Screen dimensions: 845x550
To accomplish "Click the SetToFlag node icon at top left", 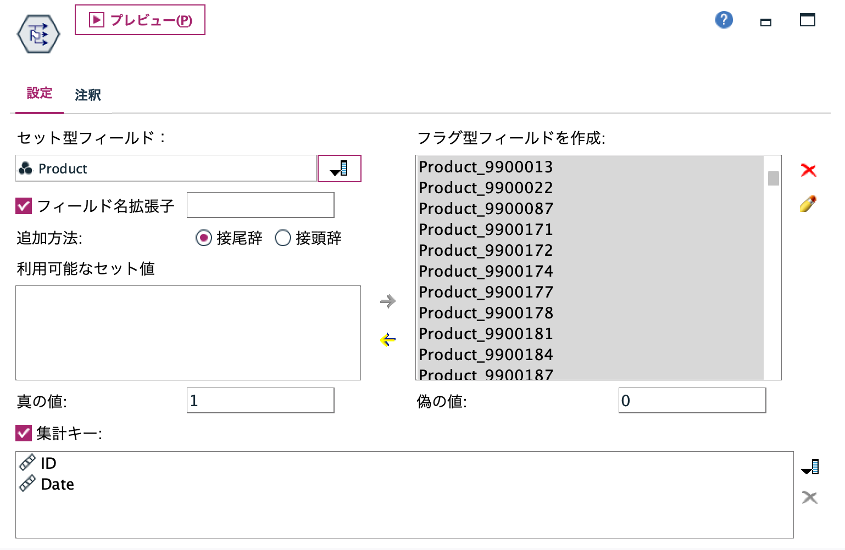I will (38, 33).
